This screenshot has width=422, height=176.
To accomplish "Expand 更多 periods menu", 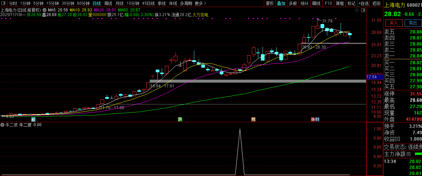I will point(200,3).
